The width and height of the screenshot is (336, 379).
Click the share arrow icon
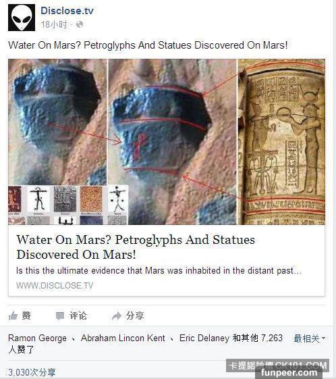117,316
